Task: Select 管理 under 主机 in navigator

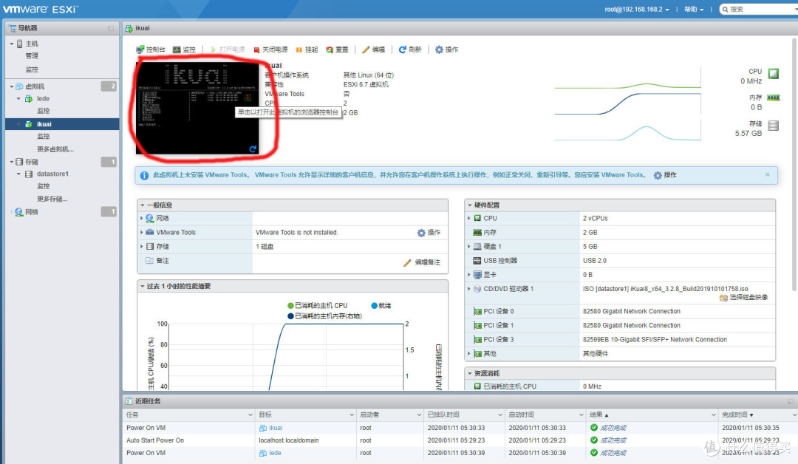Action: pos(31,55)
